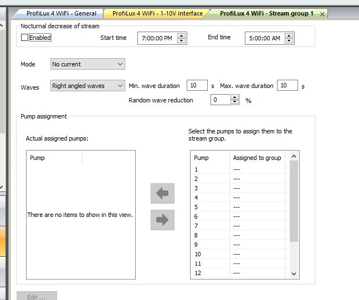Click the Pump column header in selection list
This screenshot has height=300, width=359.
(x=211, y=158)
